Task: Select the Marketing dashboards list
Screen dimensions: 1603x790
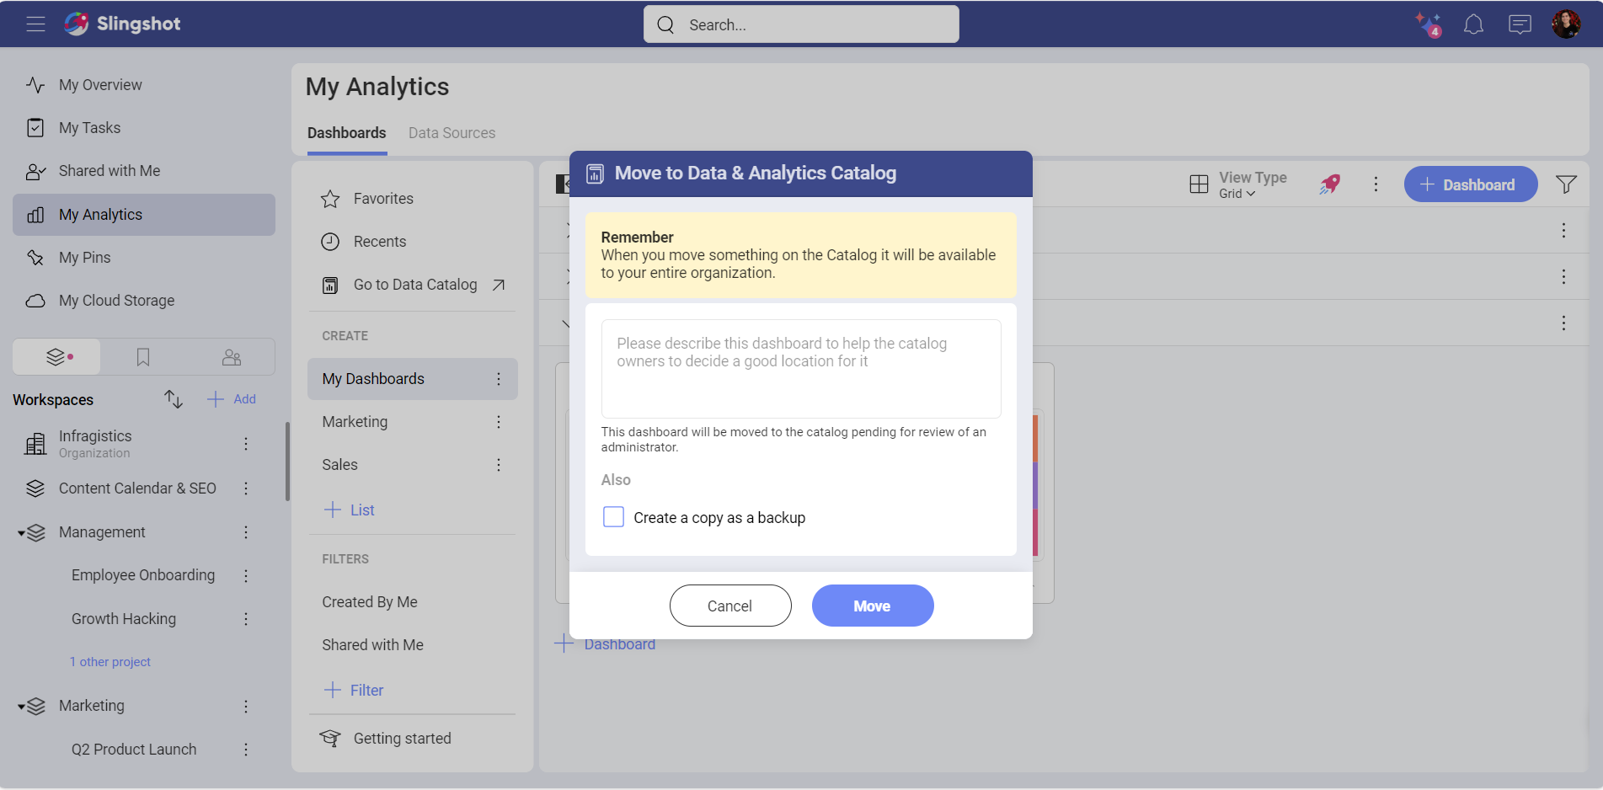Action: [x=355, y=422]
